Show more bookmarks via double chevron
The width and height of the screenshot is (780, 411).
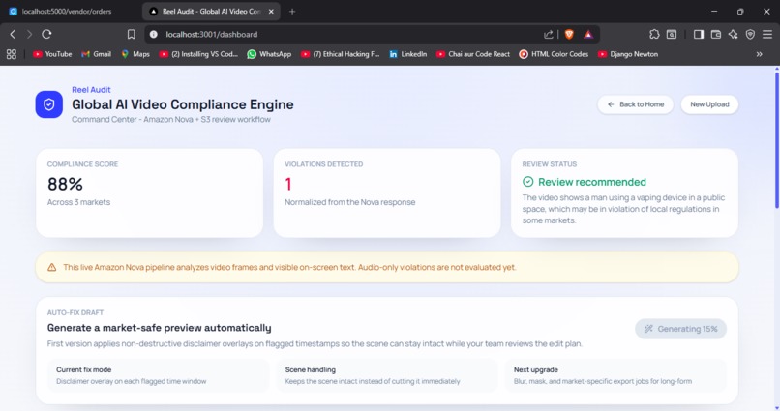[759, 54]
